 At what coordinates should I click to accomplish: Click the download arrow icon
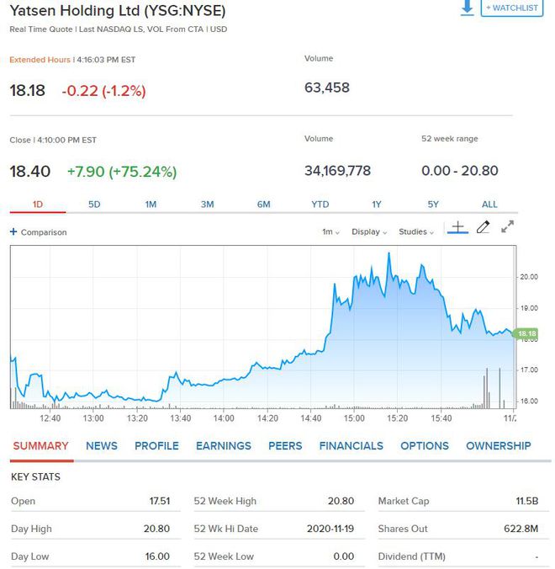[x=468, y=8]
